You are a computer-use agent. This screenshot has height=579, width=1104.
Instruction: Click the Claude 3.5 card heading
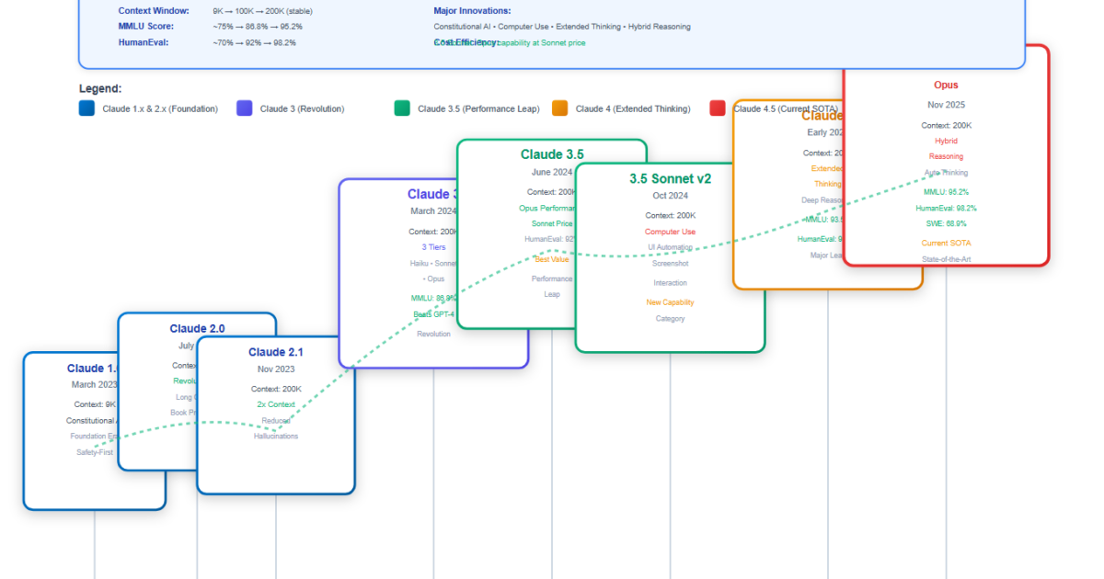click(552, 154)
